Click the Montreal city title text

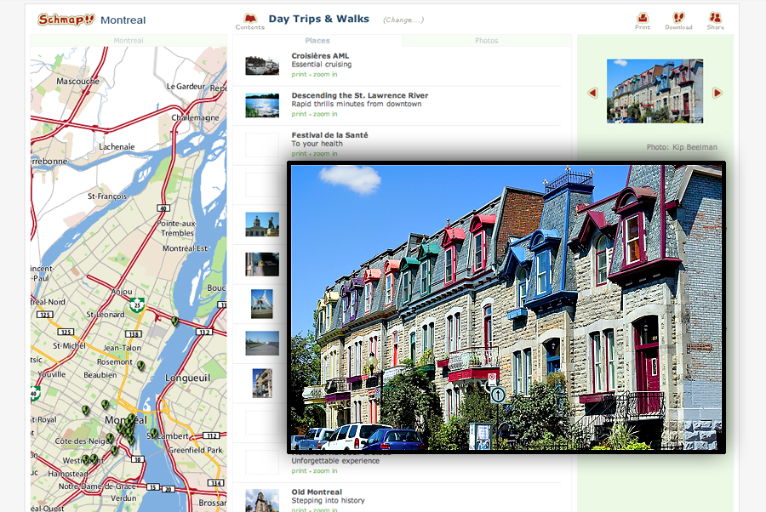coord(123,20)
